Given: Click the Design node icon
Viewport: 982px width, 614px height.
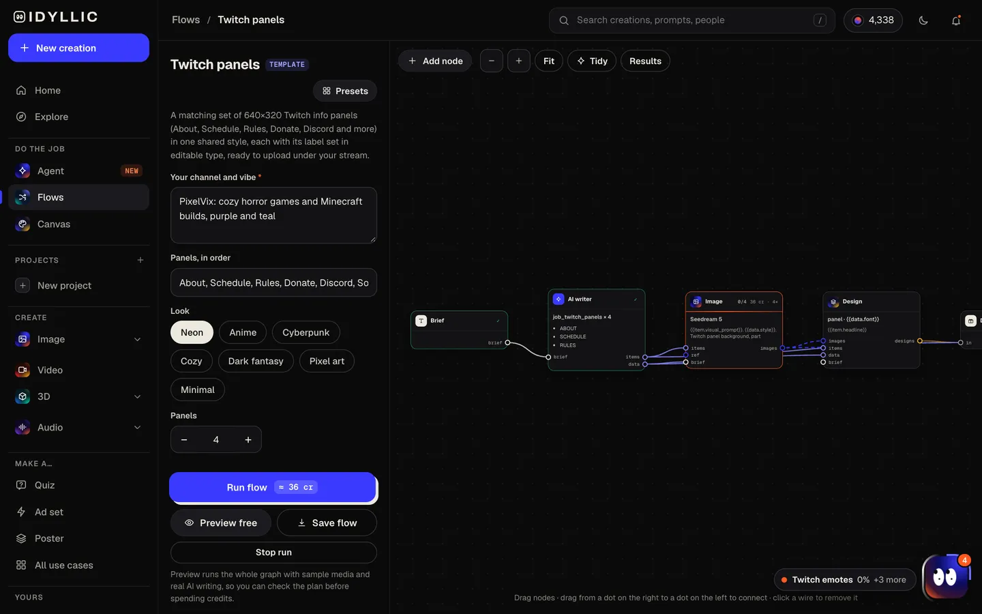Looking at the screenshot, I should 833,302.
